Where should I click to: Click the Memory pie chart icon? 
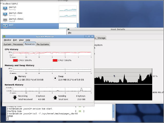click(15, 78)
